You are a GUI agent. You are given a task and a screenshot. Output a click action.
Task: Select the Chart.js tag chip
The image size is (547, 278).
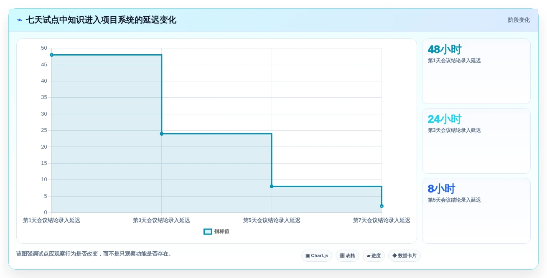(317, 256)
